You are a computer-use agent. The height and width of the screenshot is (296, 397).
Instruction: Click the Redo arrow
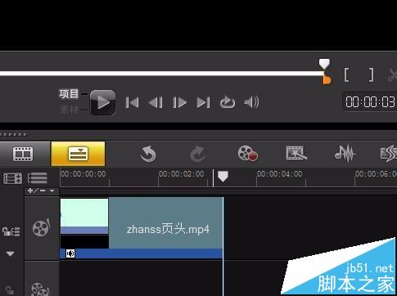pos(197,154)
